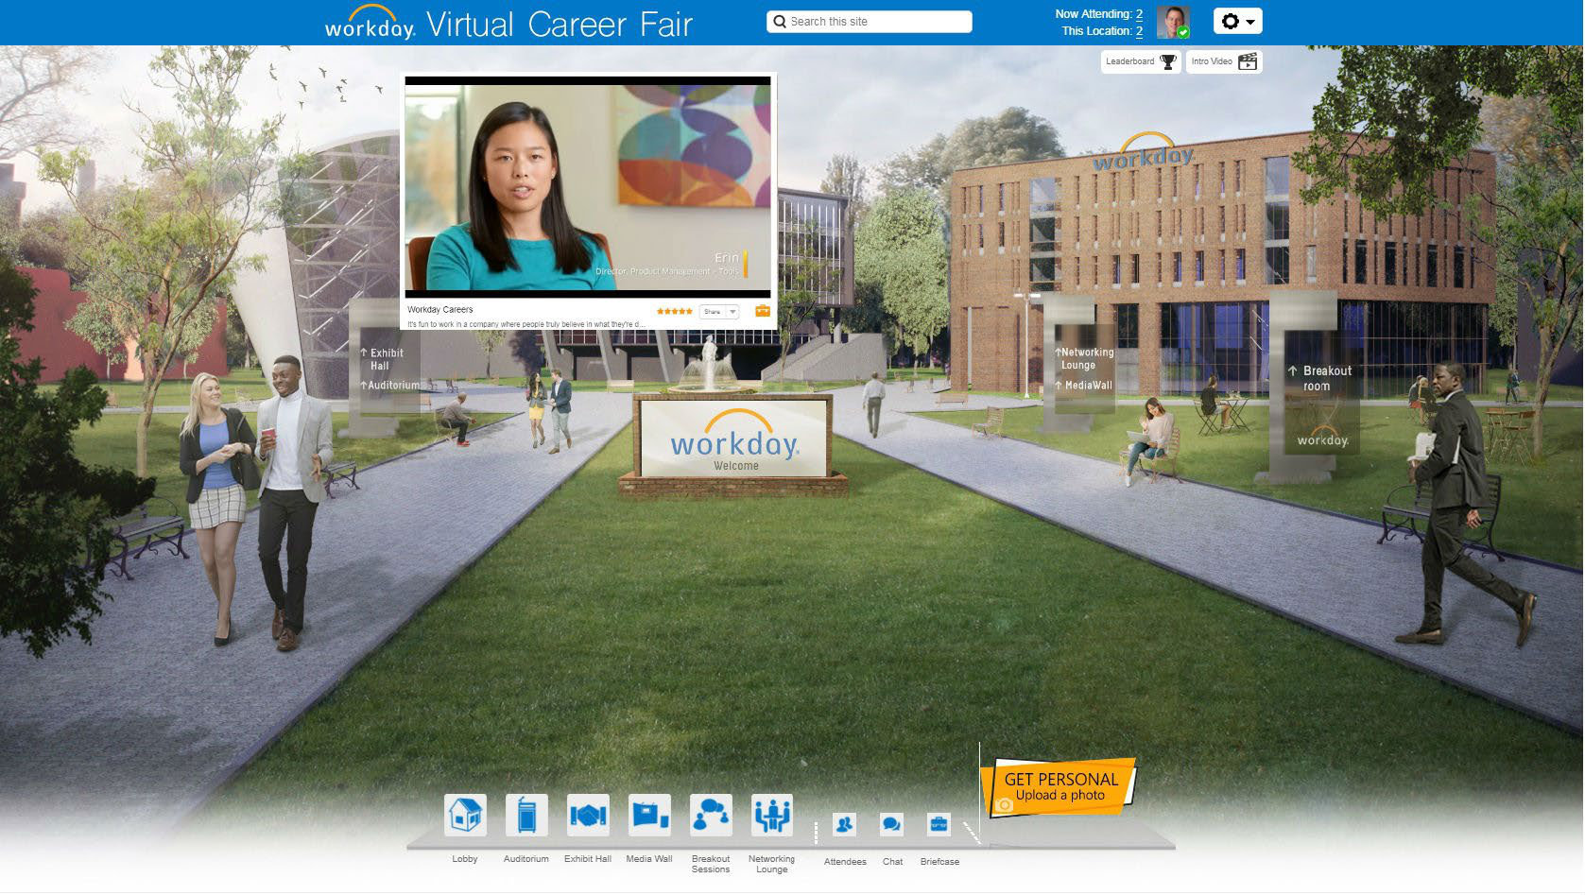Click the camera icon on the photo banner
Screen dimensions: 1585x895
(1004, 804)
